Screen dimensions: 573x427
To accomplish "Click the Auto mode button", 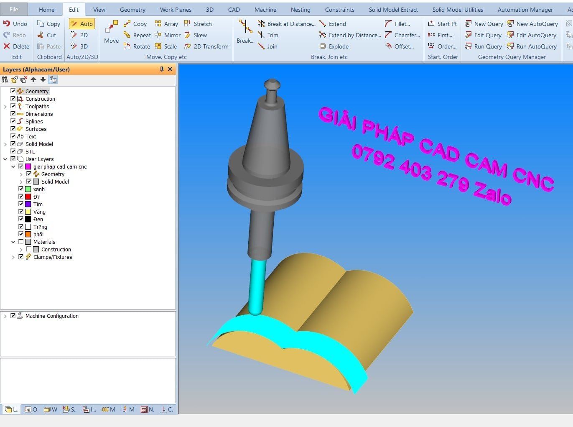I will (x=82, y=24).
